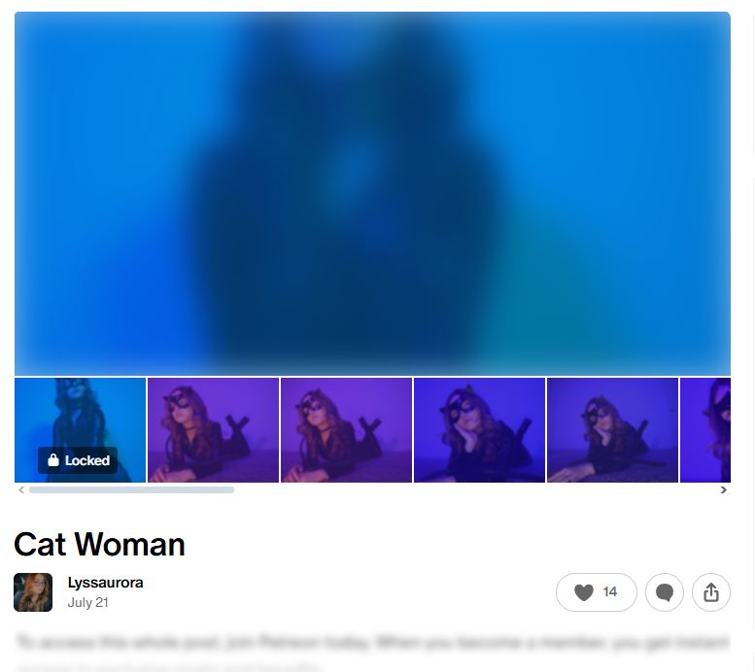The image size is (755, 672).
Task: Click the 14 likes count
Action: tap(609, 591)
